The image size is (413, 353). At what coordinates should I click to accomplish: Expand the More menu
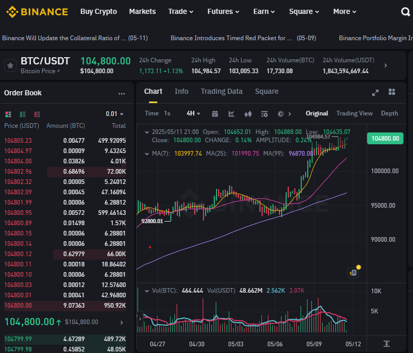pos(344,11)
